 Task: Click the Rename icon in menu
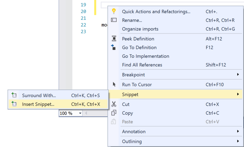point(114,20)
